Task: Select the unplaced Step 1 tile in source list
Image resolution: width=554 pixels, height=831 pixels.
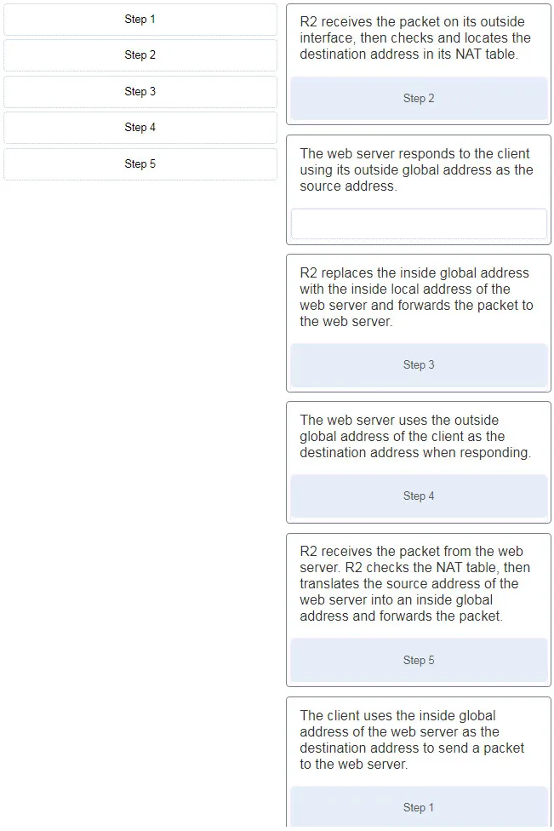Action: tap(140, 20)
